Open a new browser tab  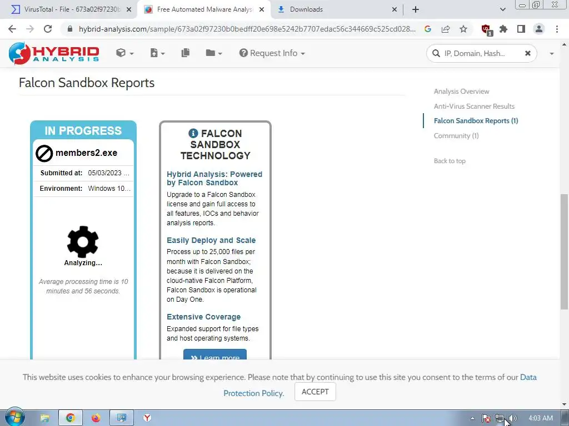coord(416,9)
